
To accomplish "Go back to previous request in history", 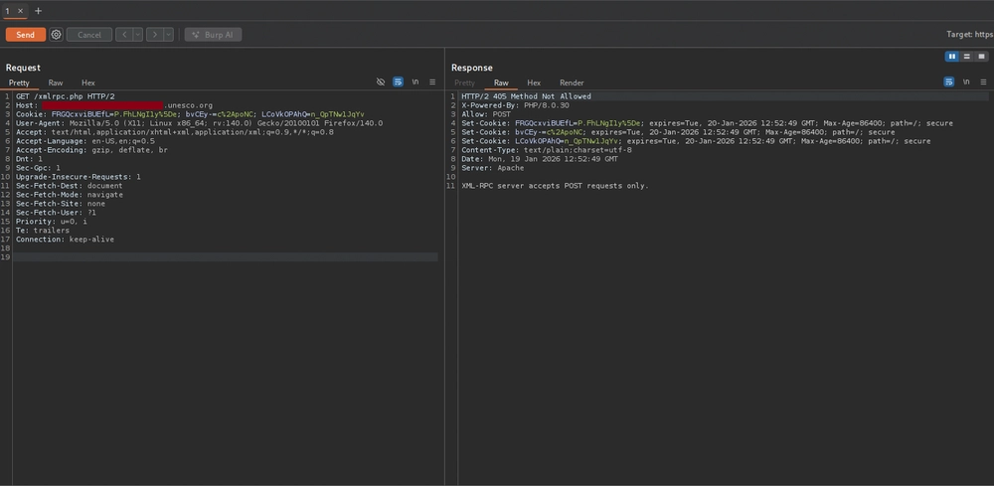I will tap(125, 35).
